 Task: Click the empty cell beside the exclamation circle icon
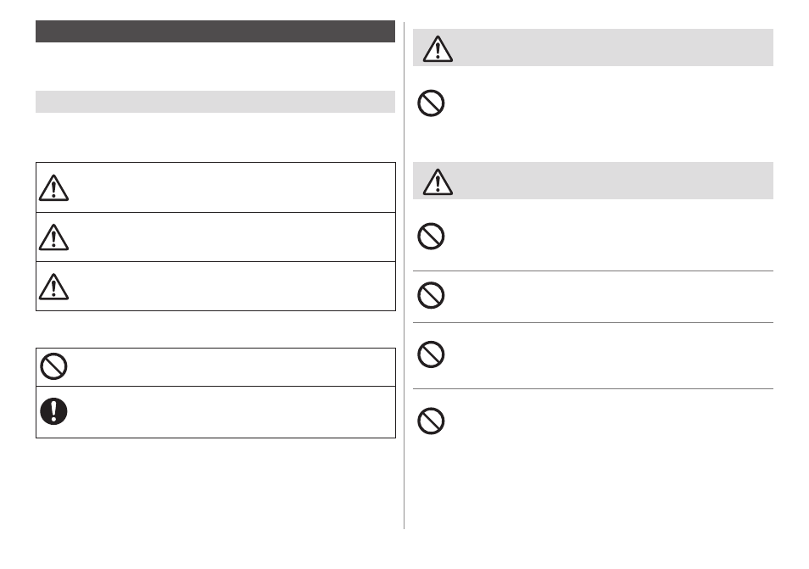pos(232,412)
